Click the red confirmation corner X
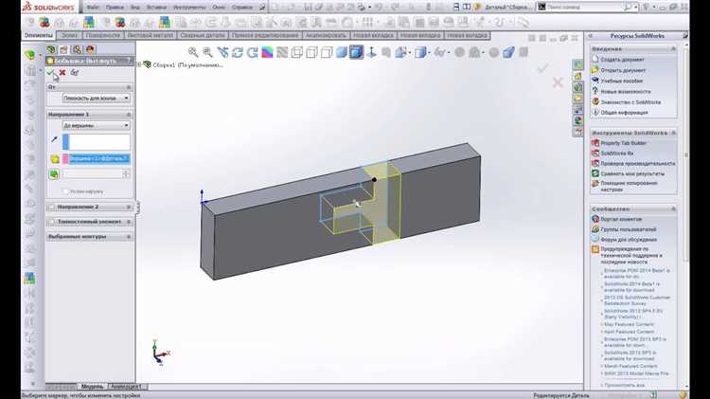Screen dimensions: 710x399 558,82
